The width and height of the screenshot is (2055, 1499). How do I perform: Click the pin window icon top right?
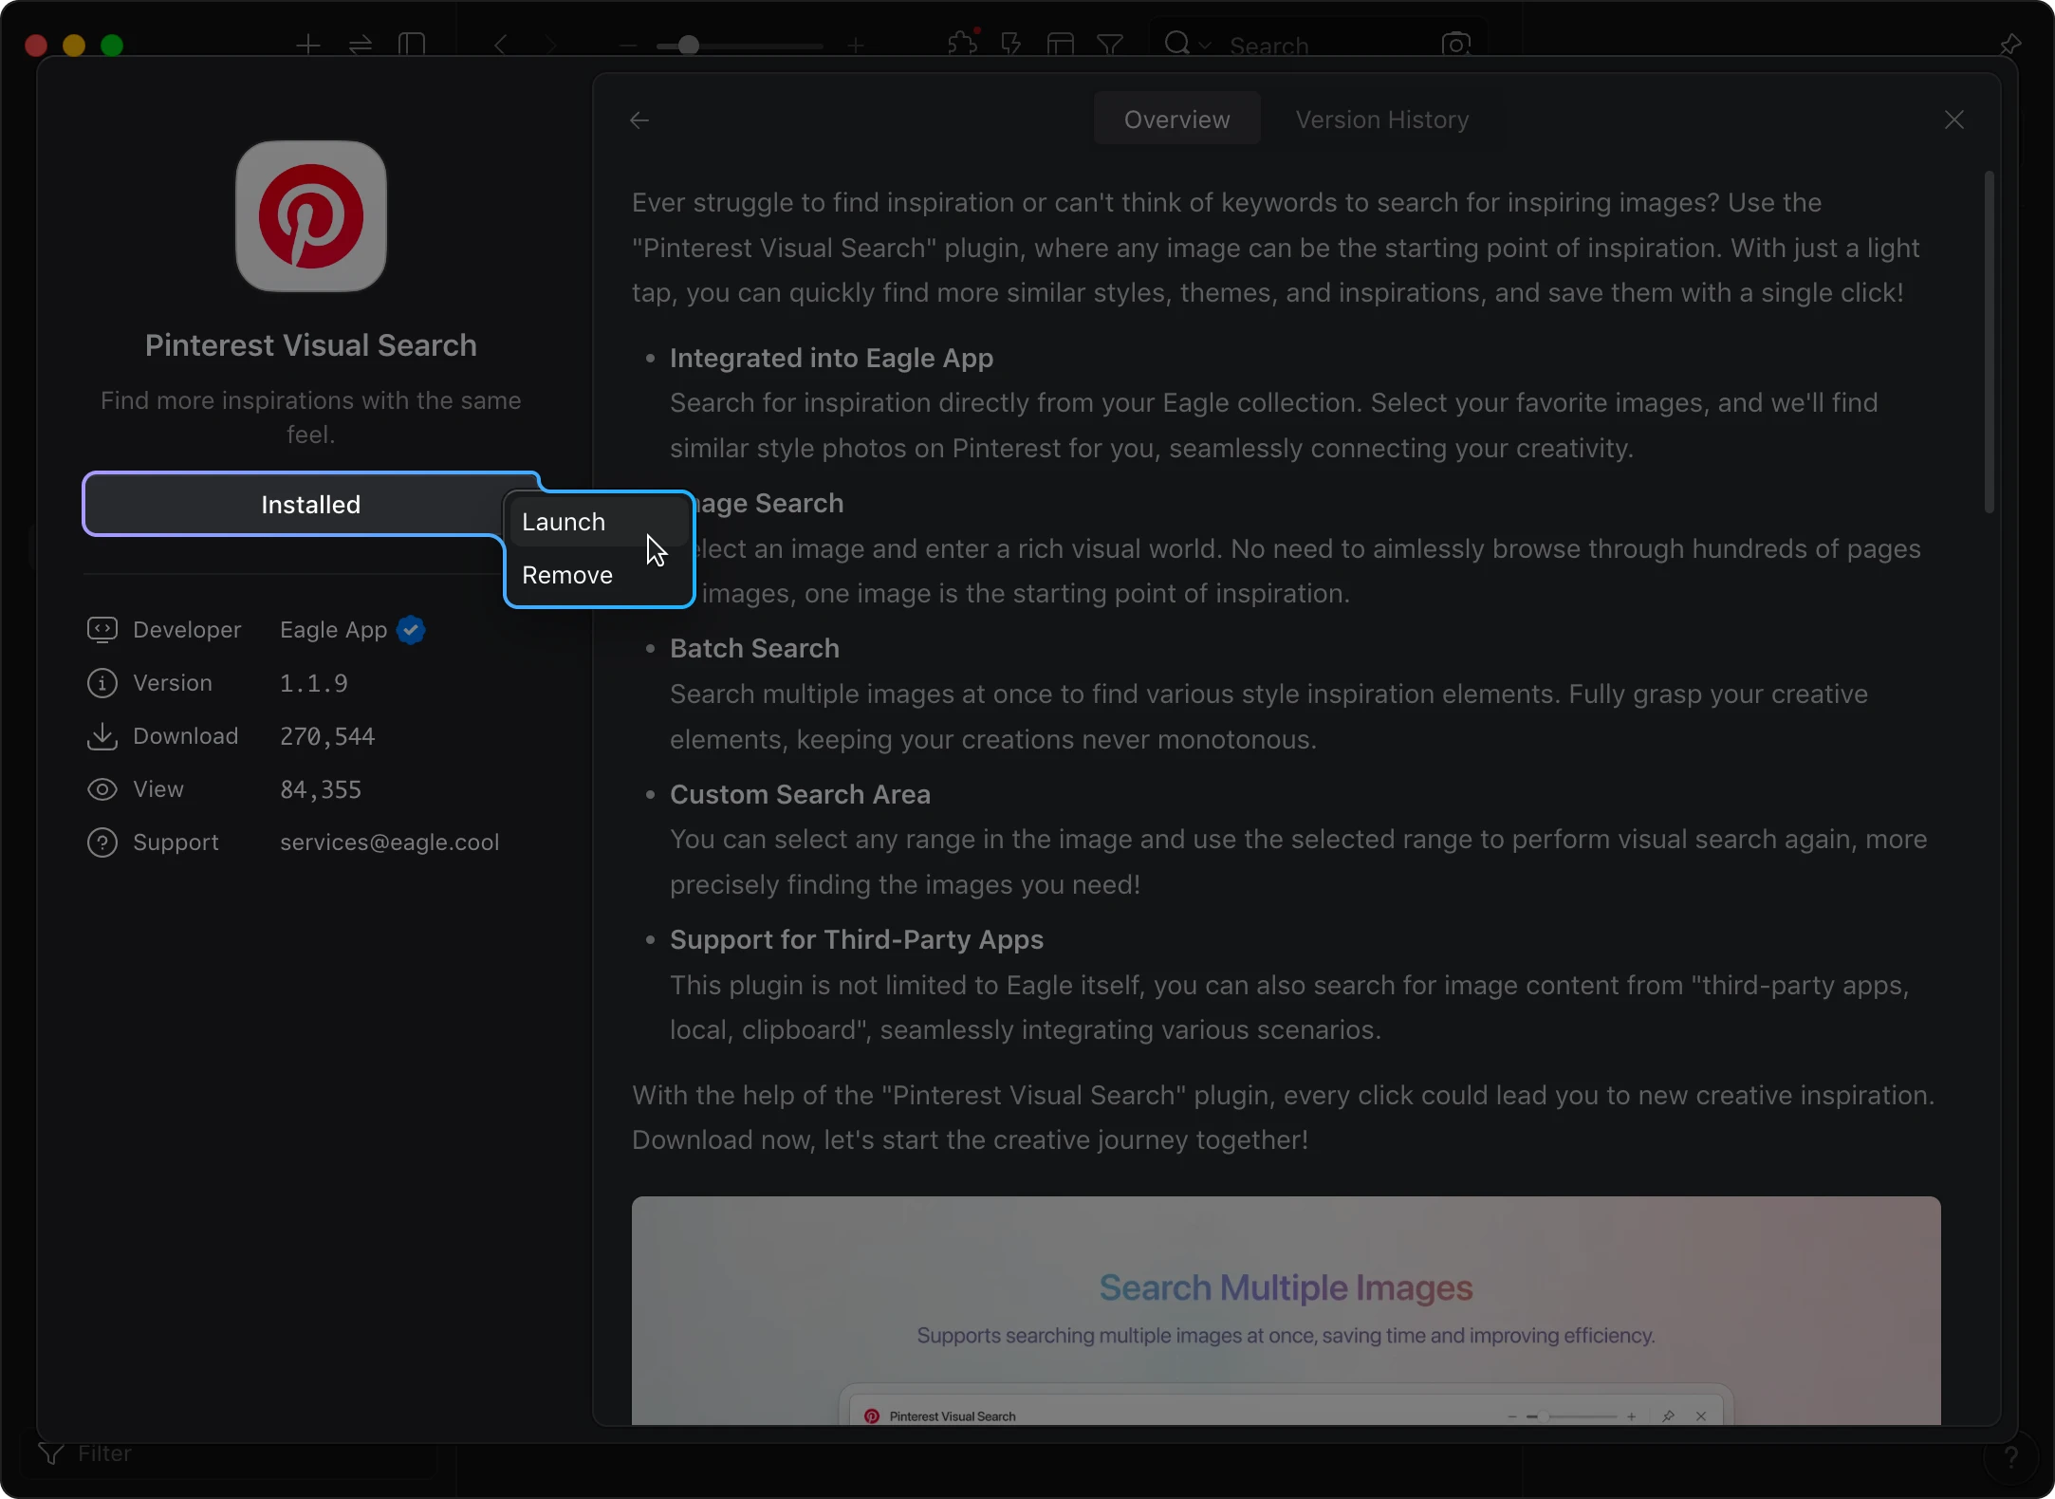pos(2009,45)
